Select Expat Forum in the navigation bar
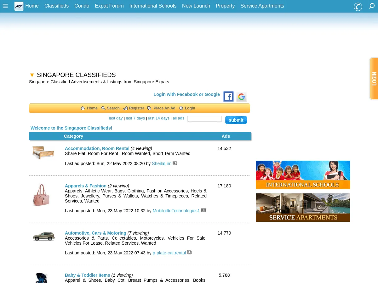This screenshot has height=283, width=378. point(109,6)
